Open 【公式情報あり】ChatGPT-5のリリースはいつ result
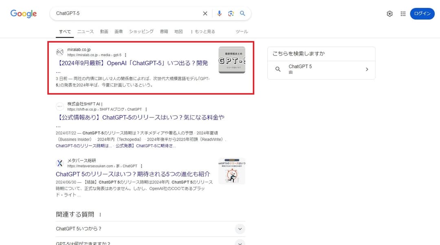Image resolution: width=440 pixels, height=245 pixels. 140,117
